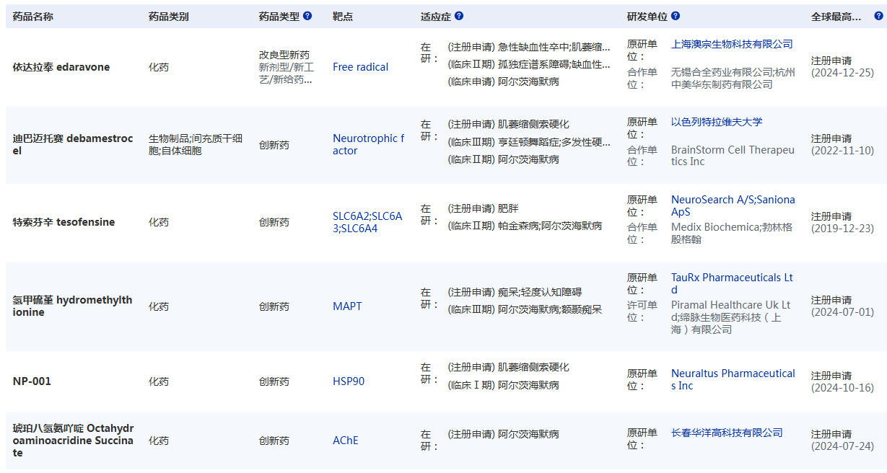Open the AChE target link
This screenshot has height=473, width=887.
[345, 440]
